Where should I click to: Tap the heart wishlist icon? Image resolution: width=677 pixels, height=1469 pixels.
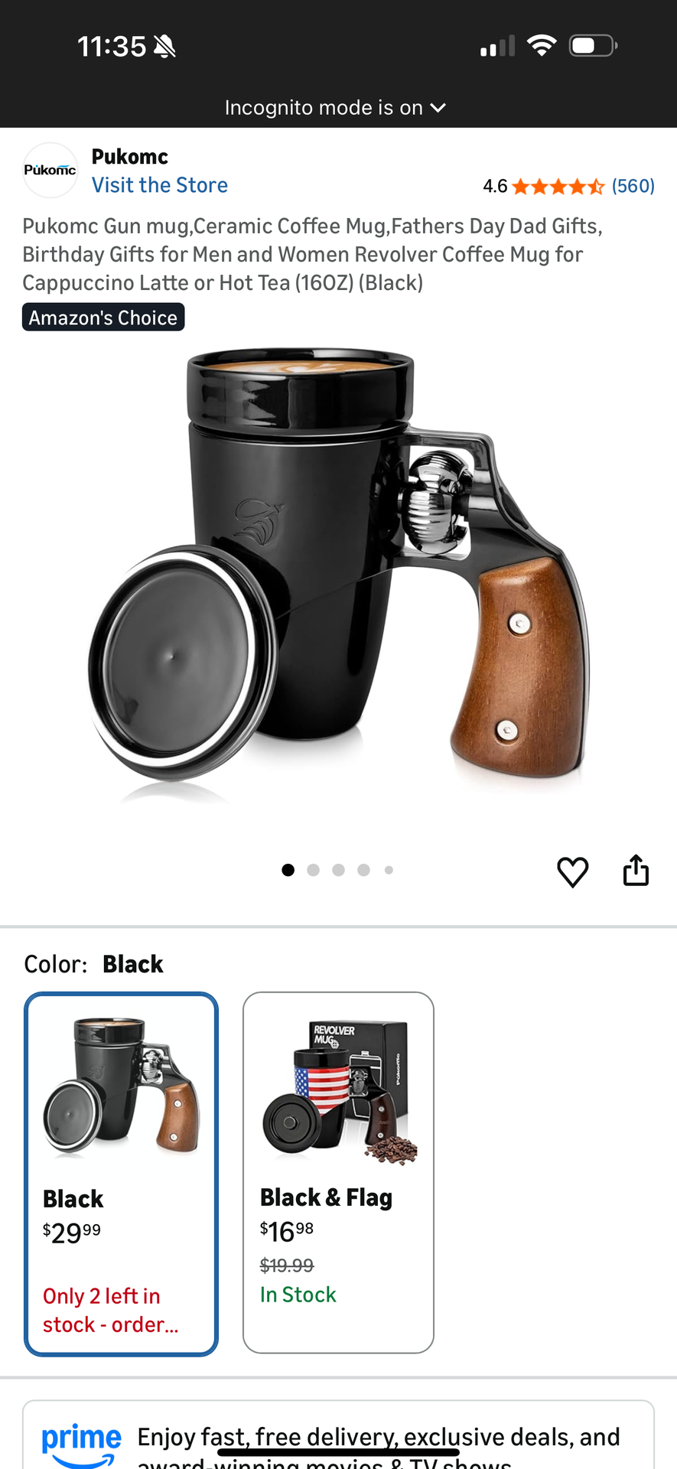point(572,871)
